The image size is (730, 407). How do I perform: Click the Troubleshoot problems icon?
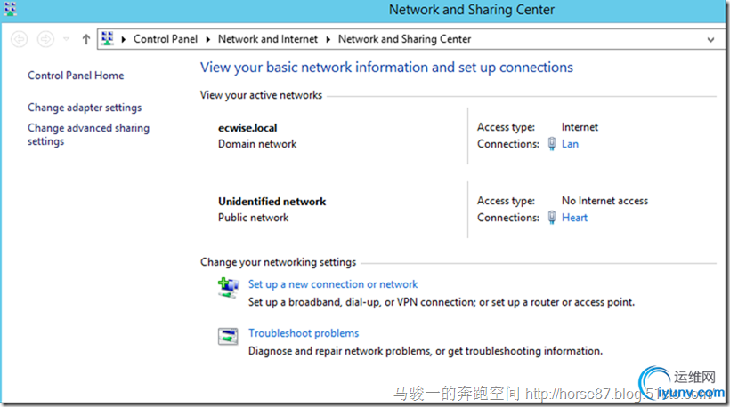coord(229,336)
